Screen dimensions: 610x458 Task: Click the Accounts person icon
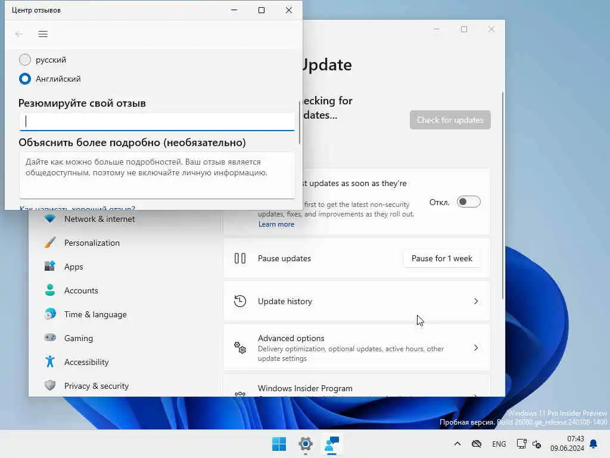click(50, 290)
